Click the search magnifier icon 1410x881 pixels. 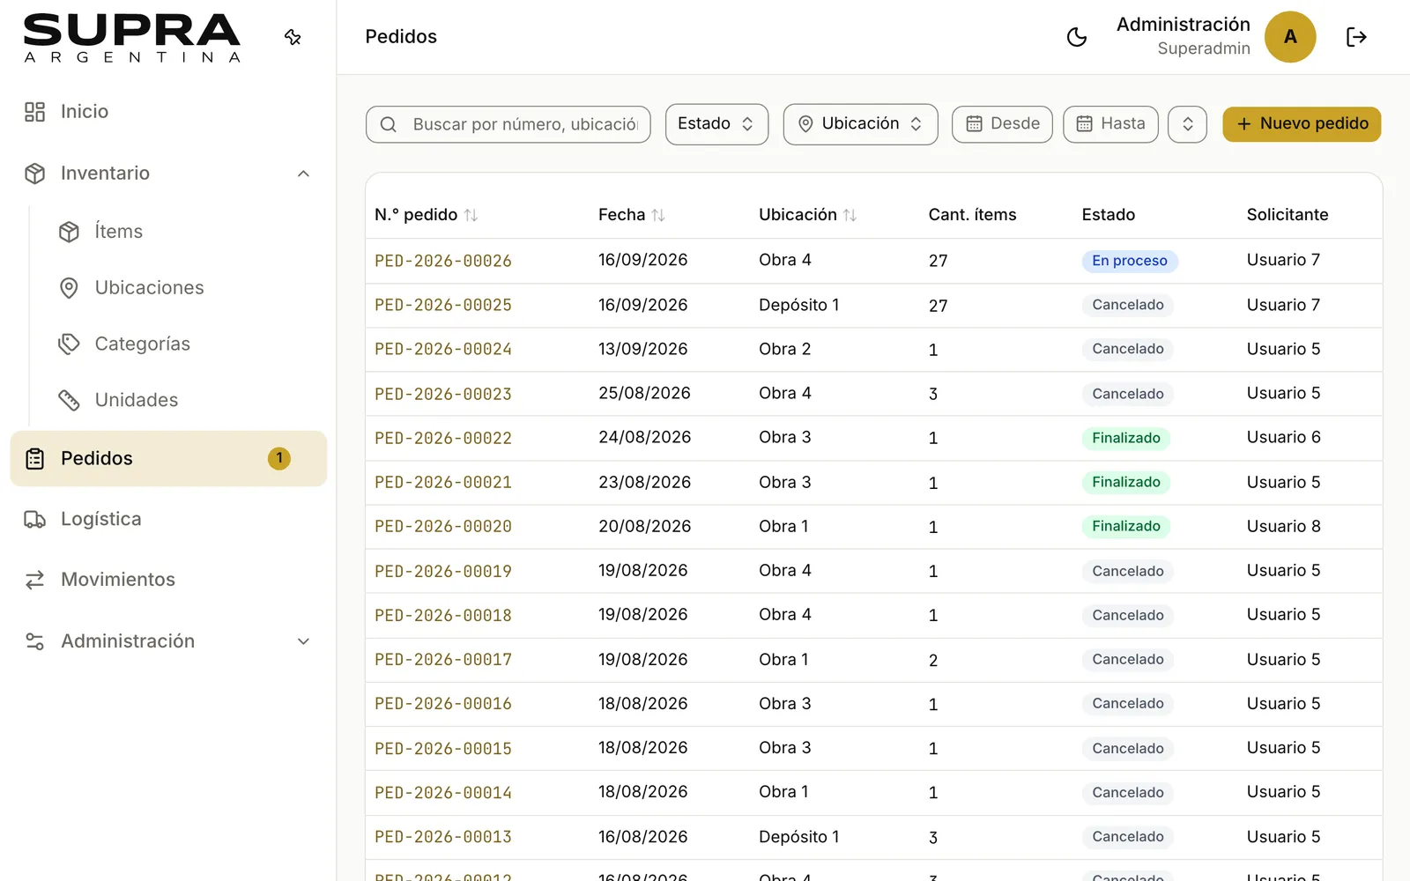(388, 125)
